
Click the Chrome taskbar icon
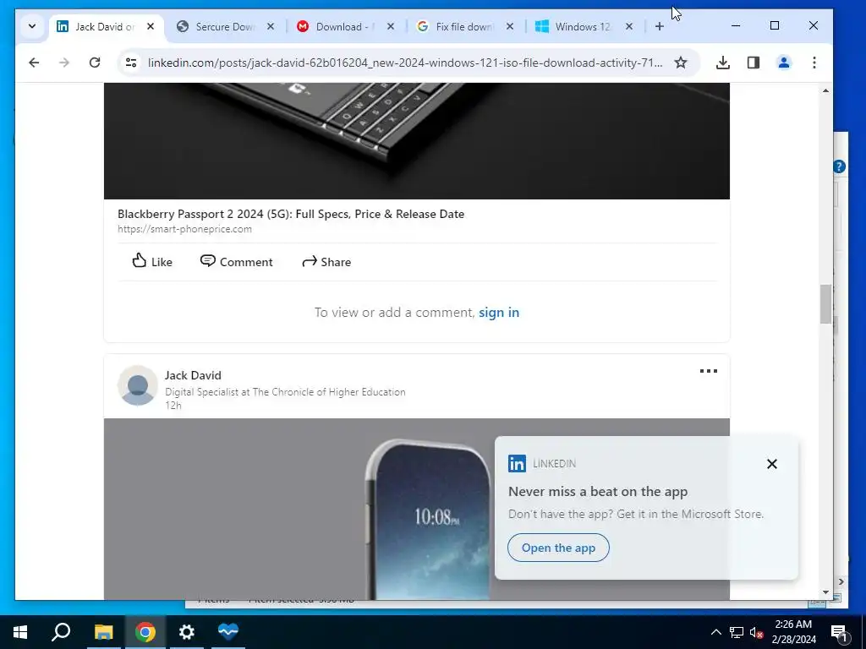coord(145,632)
